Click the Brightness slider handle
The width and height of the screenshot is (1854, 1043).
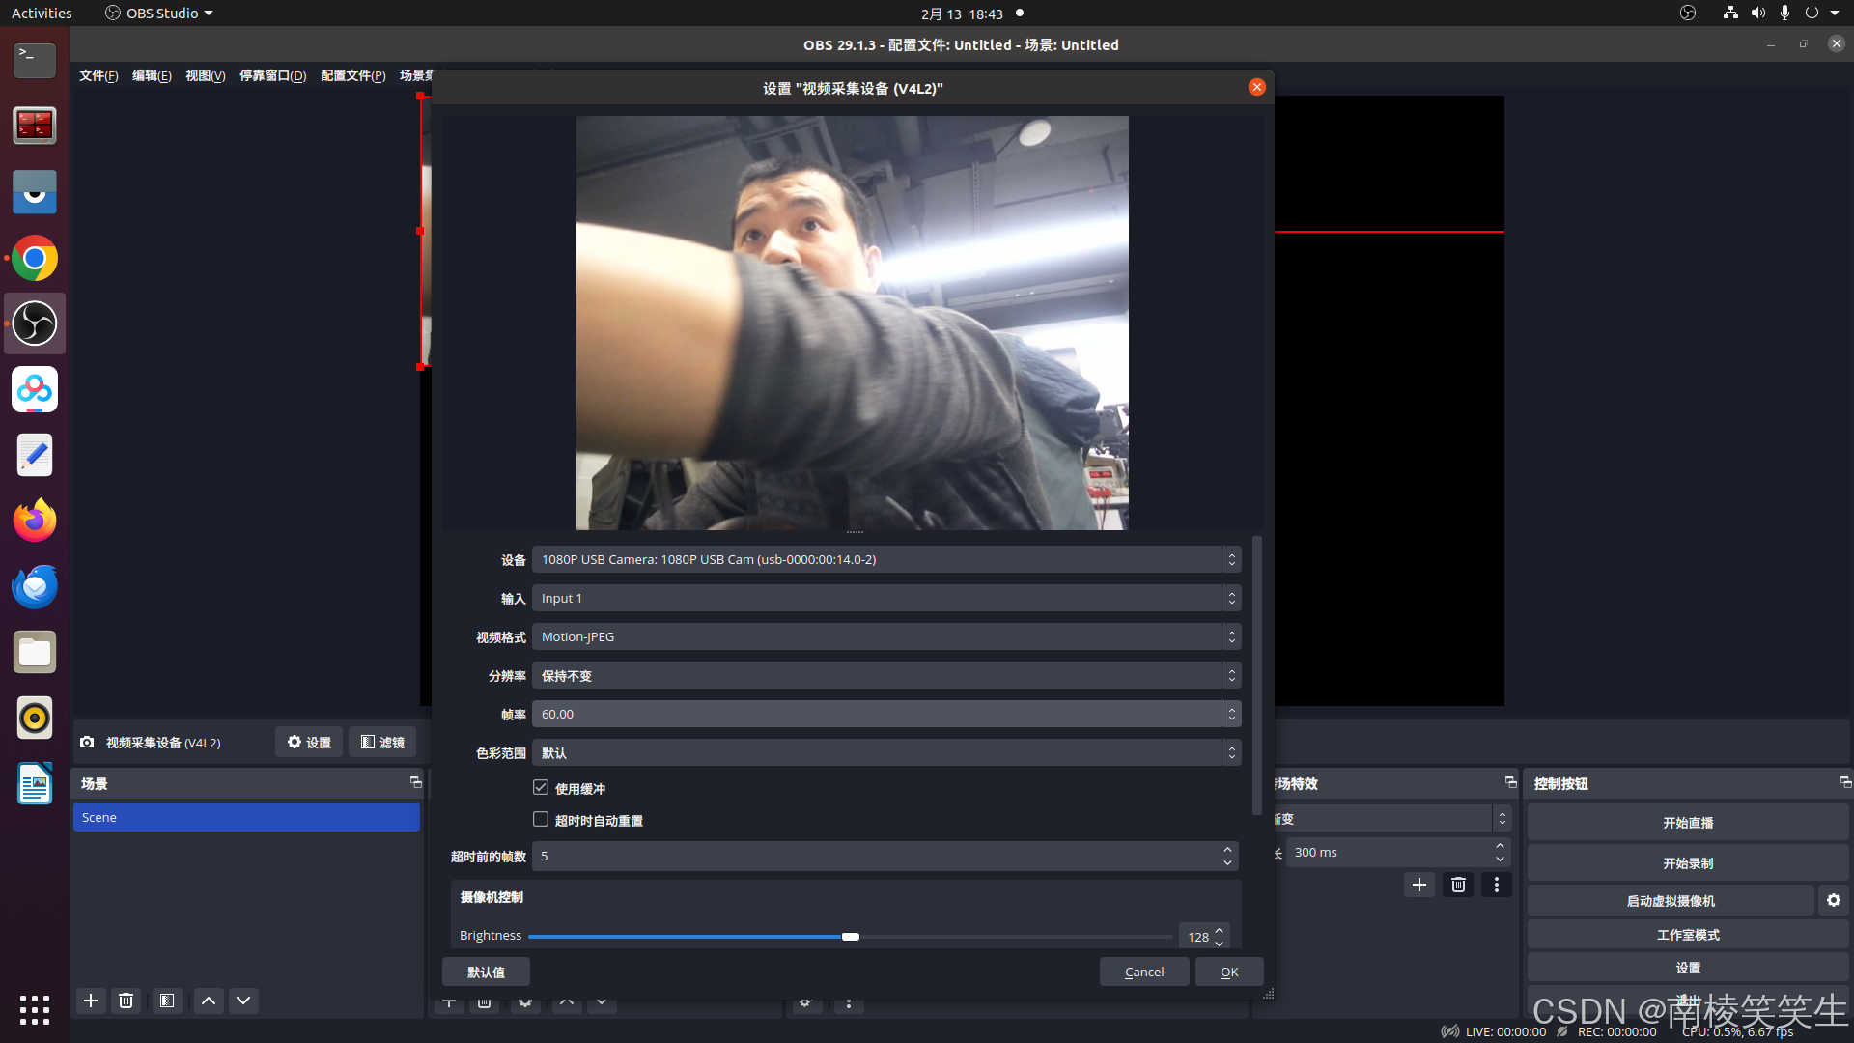pyautogui.click(x=850, y=936)
